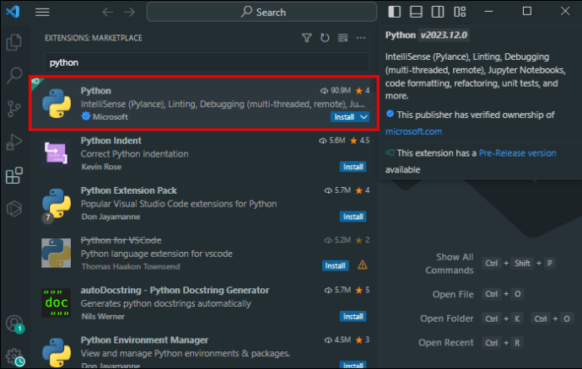582x369 pixels.
Task: Open the Explorer view in activity bar
Action: (x=14, y=42)
